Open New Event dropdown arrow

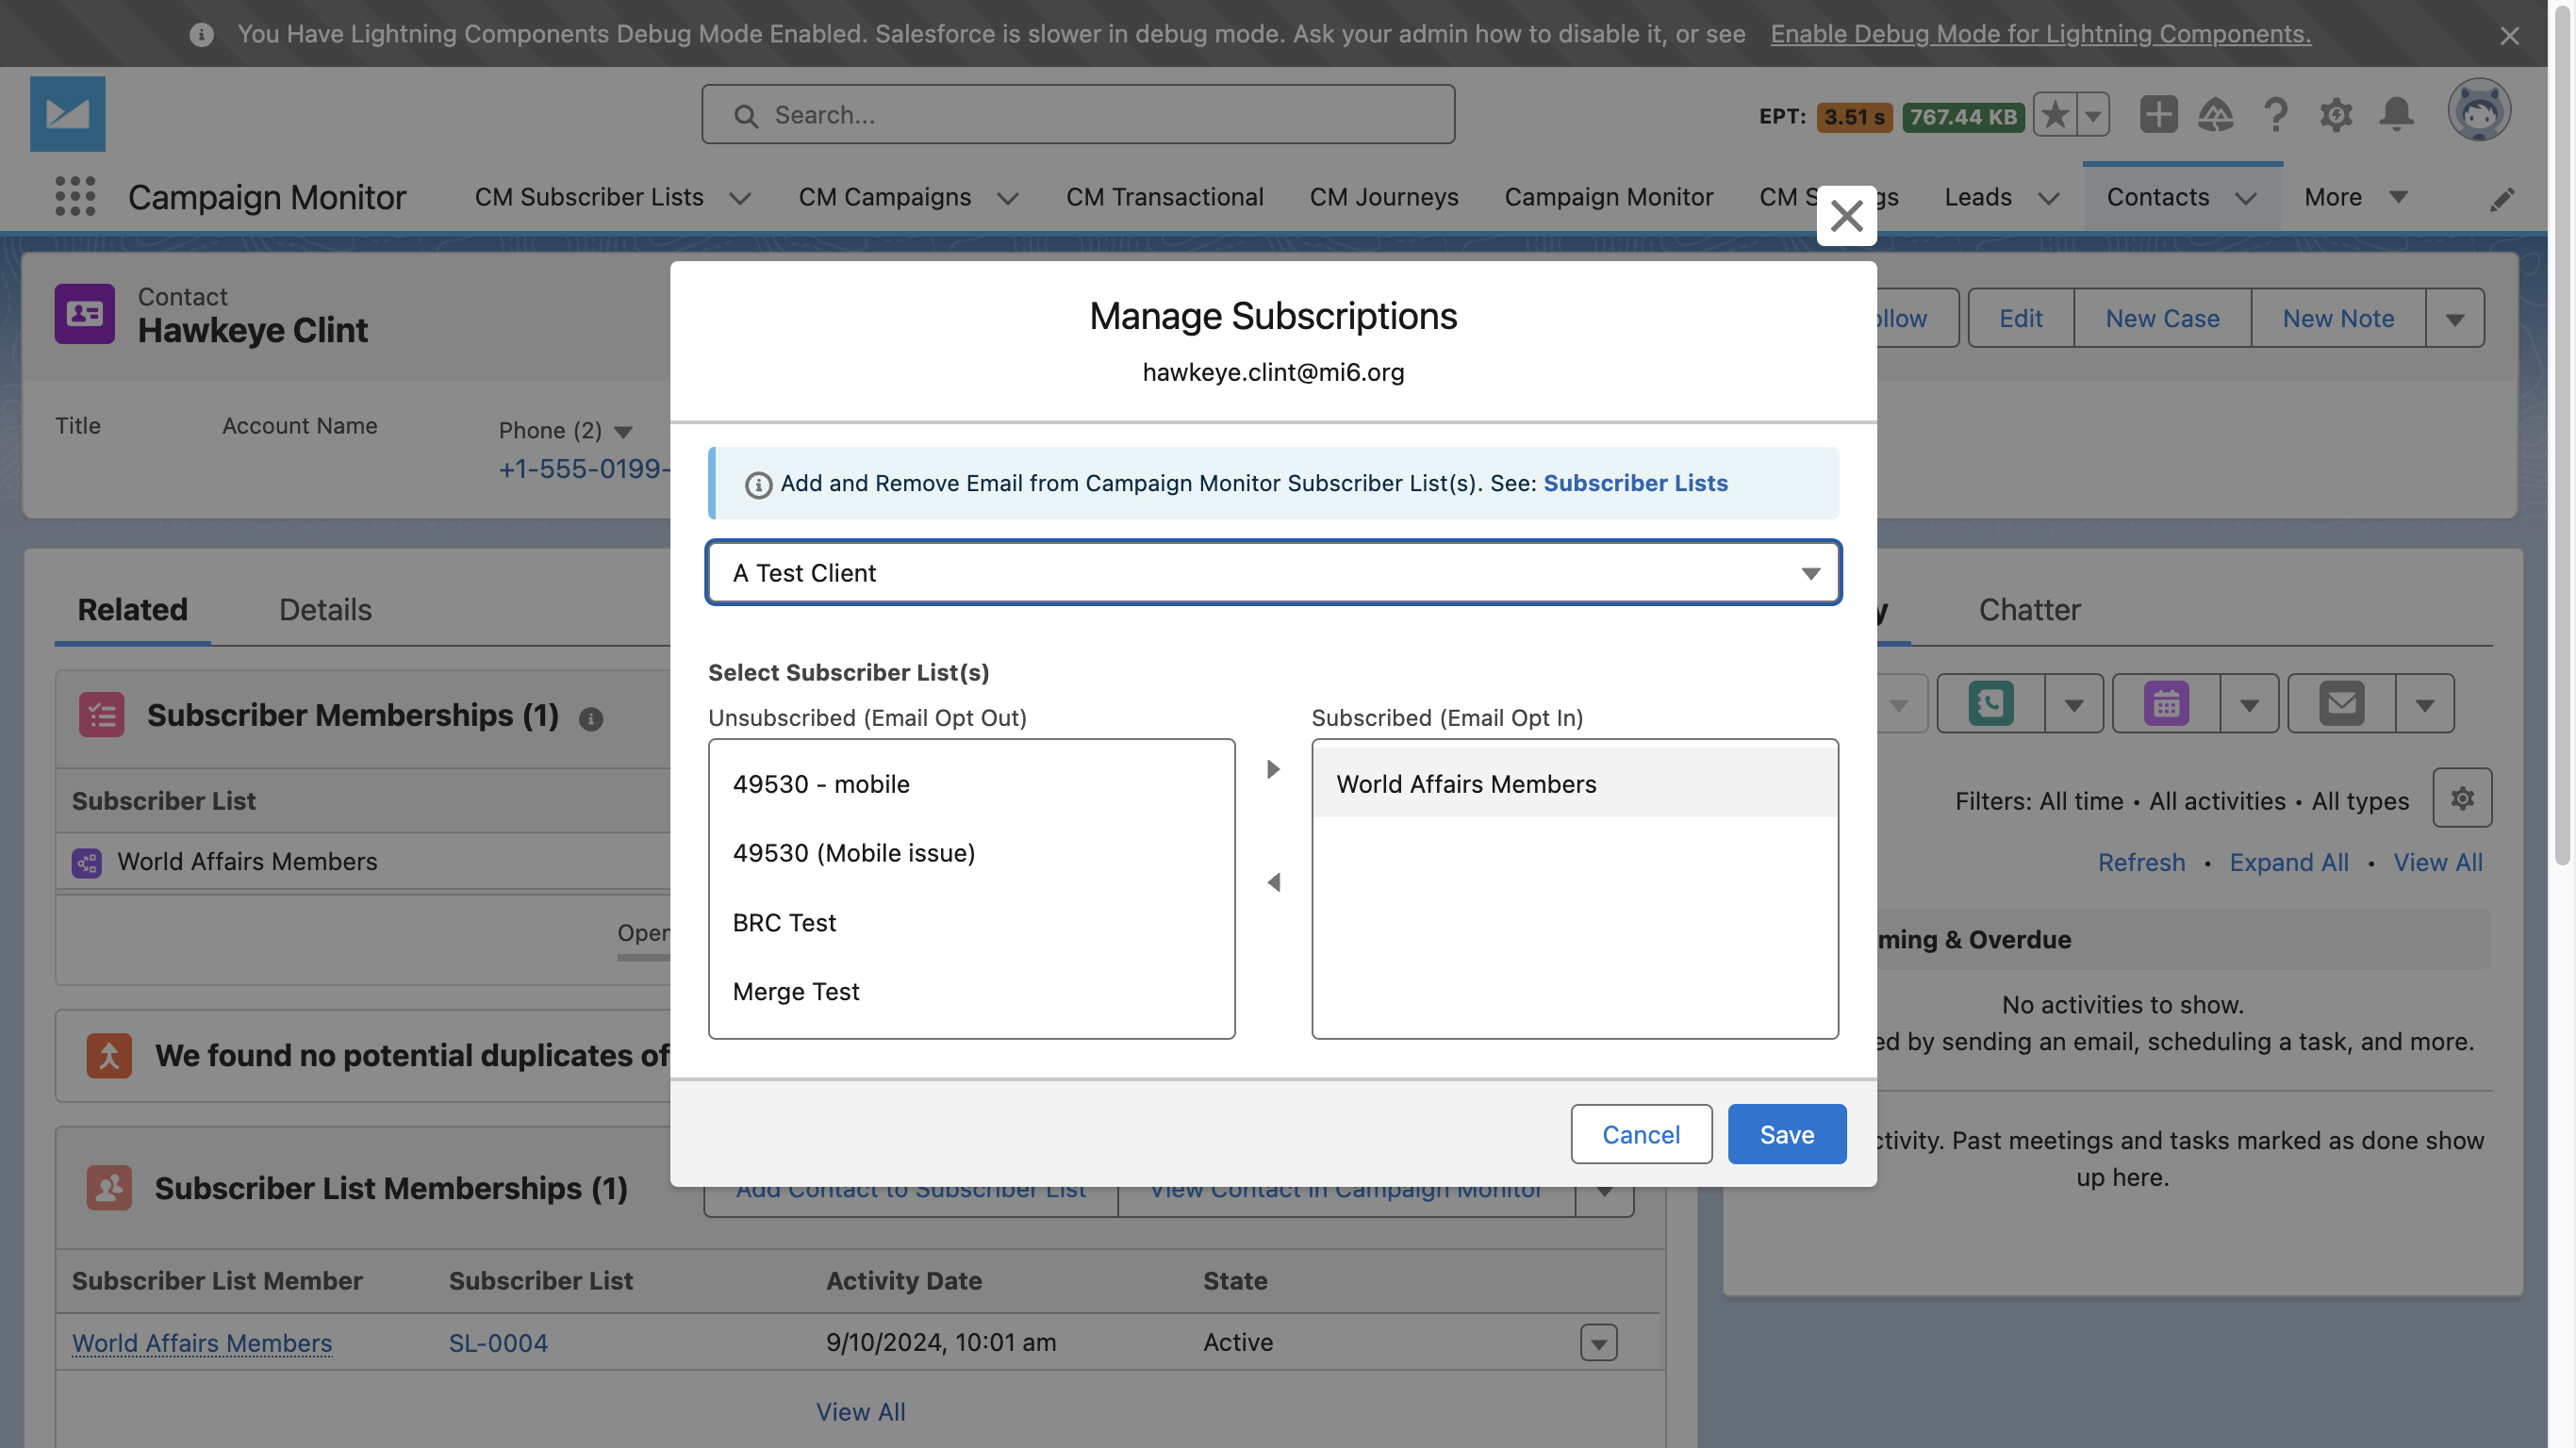coord(2249,704)
